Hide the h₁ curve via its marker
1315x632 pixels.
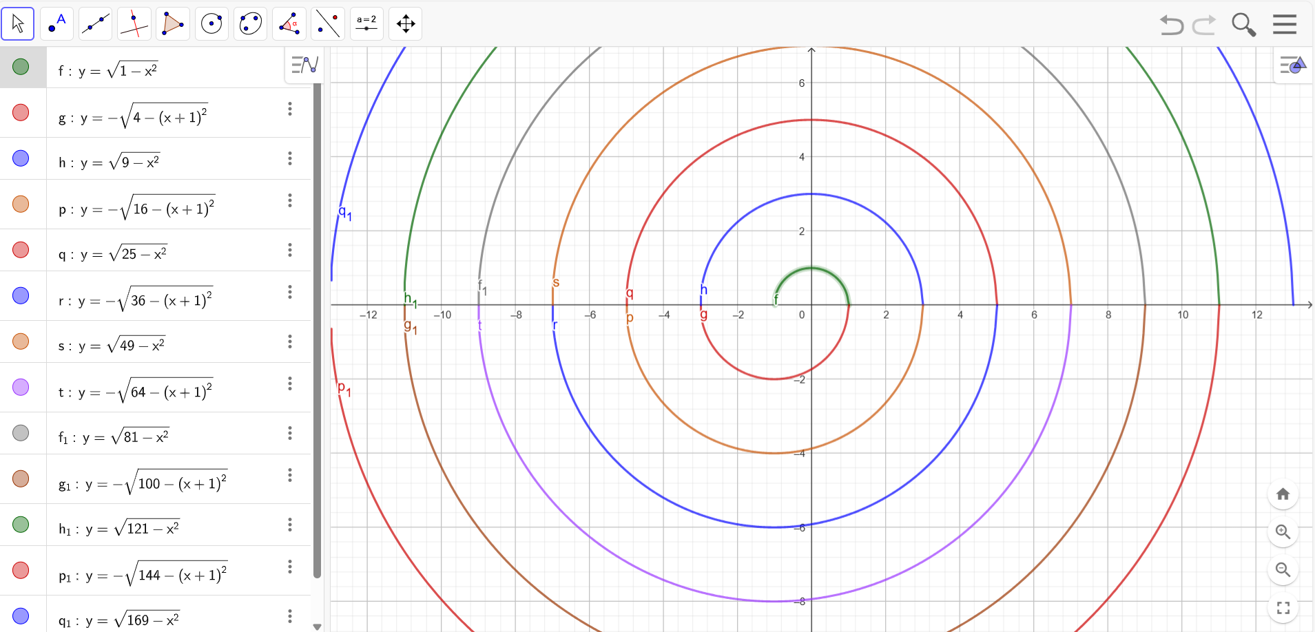pyautogui.click(x=21, y=525)
